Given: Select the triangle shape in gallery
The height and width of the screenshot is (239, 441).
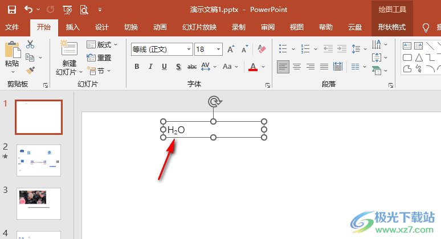Looking at the screenshot, I should click(x=419, y=57).
